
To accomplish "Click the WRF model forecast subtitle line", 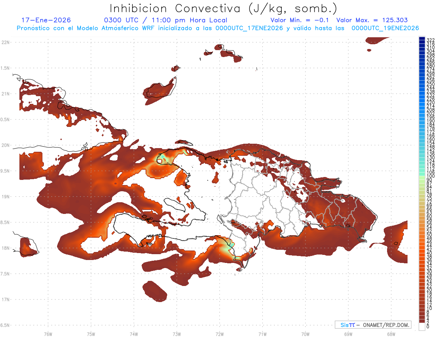I will (218, 28).
